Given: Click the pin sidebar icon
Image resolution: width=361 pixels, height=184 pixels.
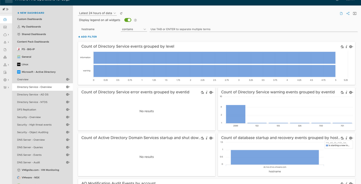Looking at the screenshot, I should click(3, 9).
